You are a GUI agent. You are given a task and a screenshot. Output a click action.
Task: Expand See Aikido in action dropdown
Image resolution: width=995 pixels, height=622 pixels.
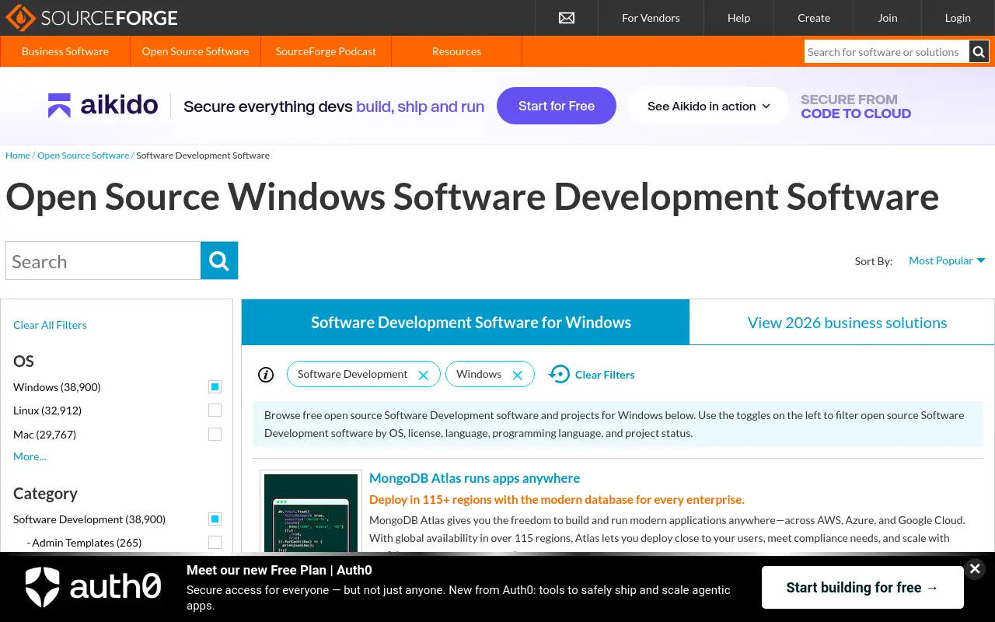point(709,106)
